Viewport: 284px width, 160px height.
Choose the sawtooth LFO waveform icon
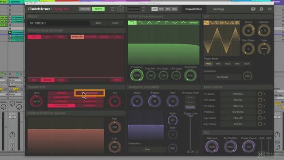(221, 23)
